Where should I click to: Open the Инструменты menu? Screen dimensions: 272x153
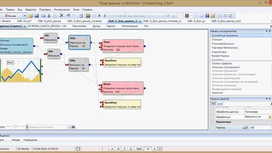[x=62, y=10]
